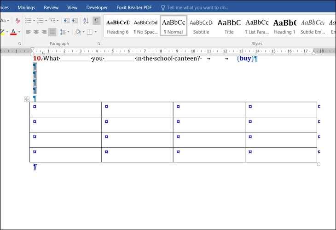
Task: Open the line spacing dropdown
Action: click(x=65, y=32)
